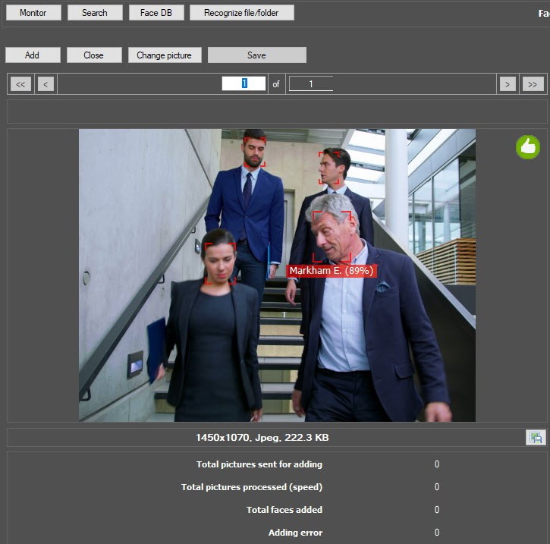Click the Add button

tap(33, 55)
